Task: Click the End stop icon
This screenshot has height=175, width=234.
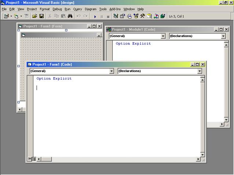Action: [108, 17]
